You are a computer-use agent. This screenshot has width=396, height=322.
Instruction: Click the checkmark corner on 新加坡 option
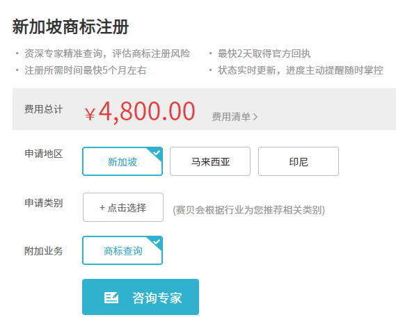point(157,153)
